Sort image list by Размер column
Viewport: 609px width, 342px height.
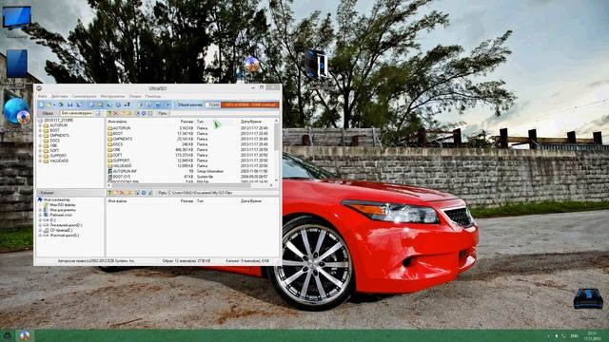pos(187,122)
